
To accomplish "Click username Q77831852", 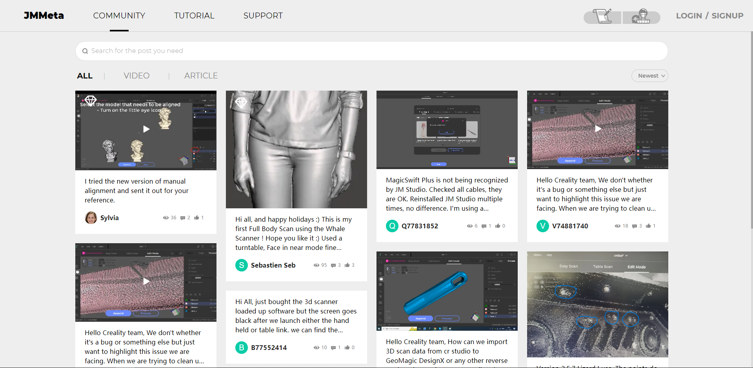I will (x=420, y=226).
